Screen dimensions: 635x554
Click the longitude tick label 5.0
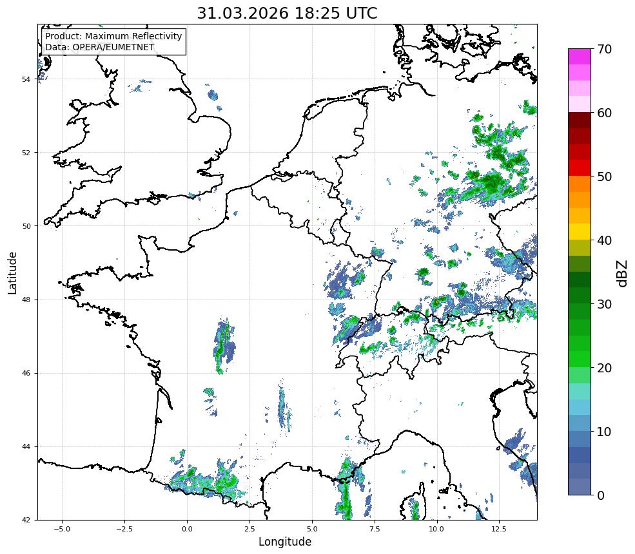(x=312, y=528)
